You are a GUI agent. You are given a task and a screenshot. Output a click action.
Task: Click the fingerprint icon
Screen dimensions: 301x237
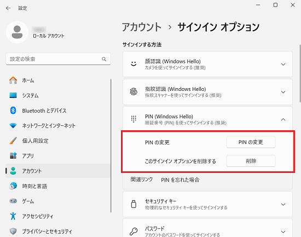click(x=134, y=91)
